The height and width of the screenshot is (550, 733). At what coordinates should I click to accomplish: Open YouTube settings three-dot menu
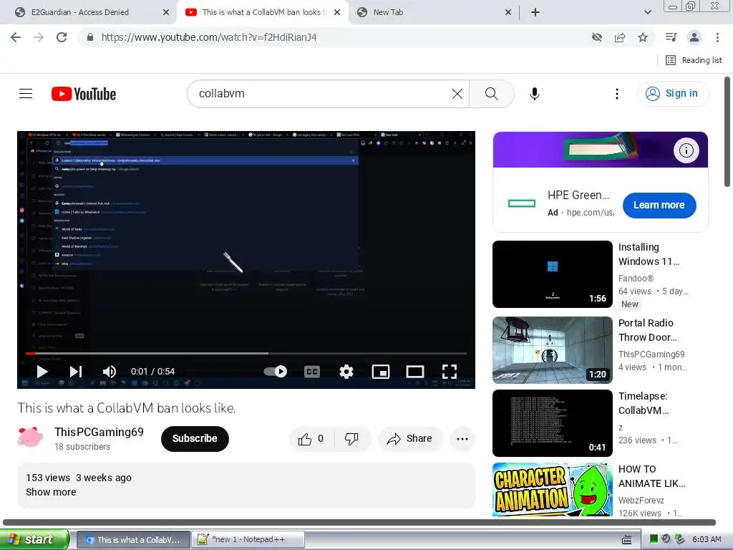pos(616,94)
